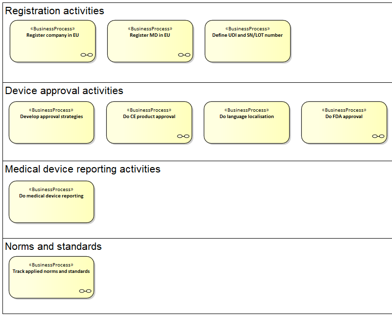This screenshot has width=392, height=316.
Task: Click the chain-link icon on Do CE product approval
Action: (x=183, y=136)
